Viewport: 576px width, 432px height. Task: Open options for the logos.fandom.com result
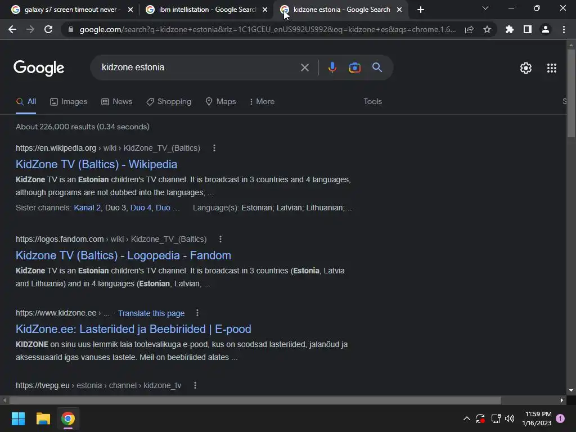pos(220,239)
